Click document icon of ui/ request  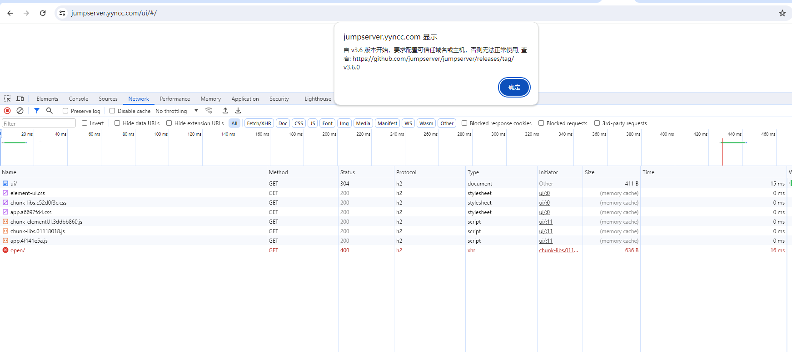click(5, 183)
